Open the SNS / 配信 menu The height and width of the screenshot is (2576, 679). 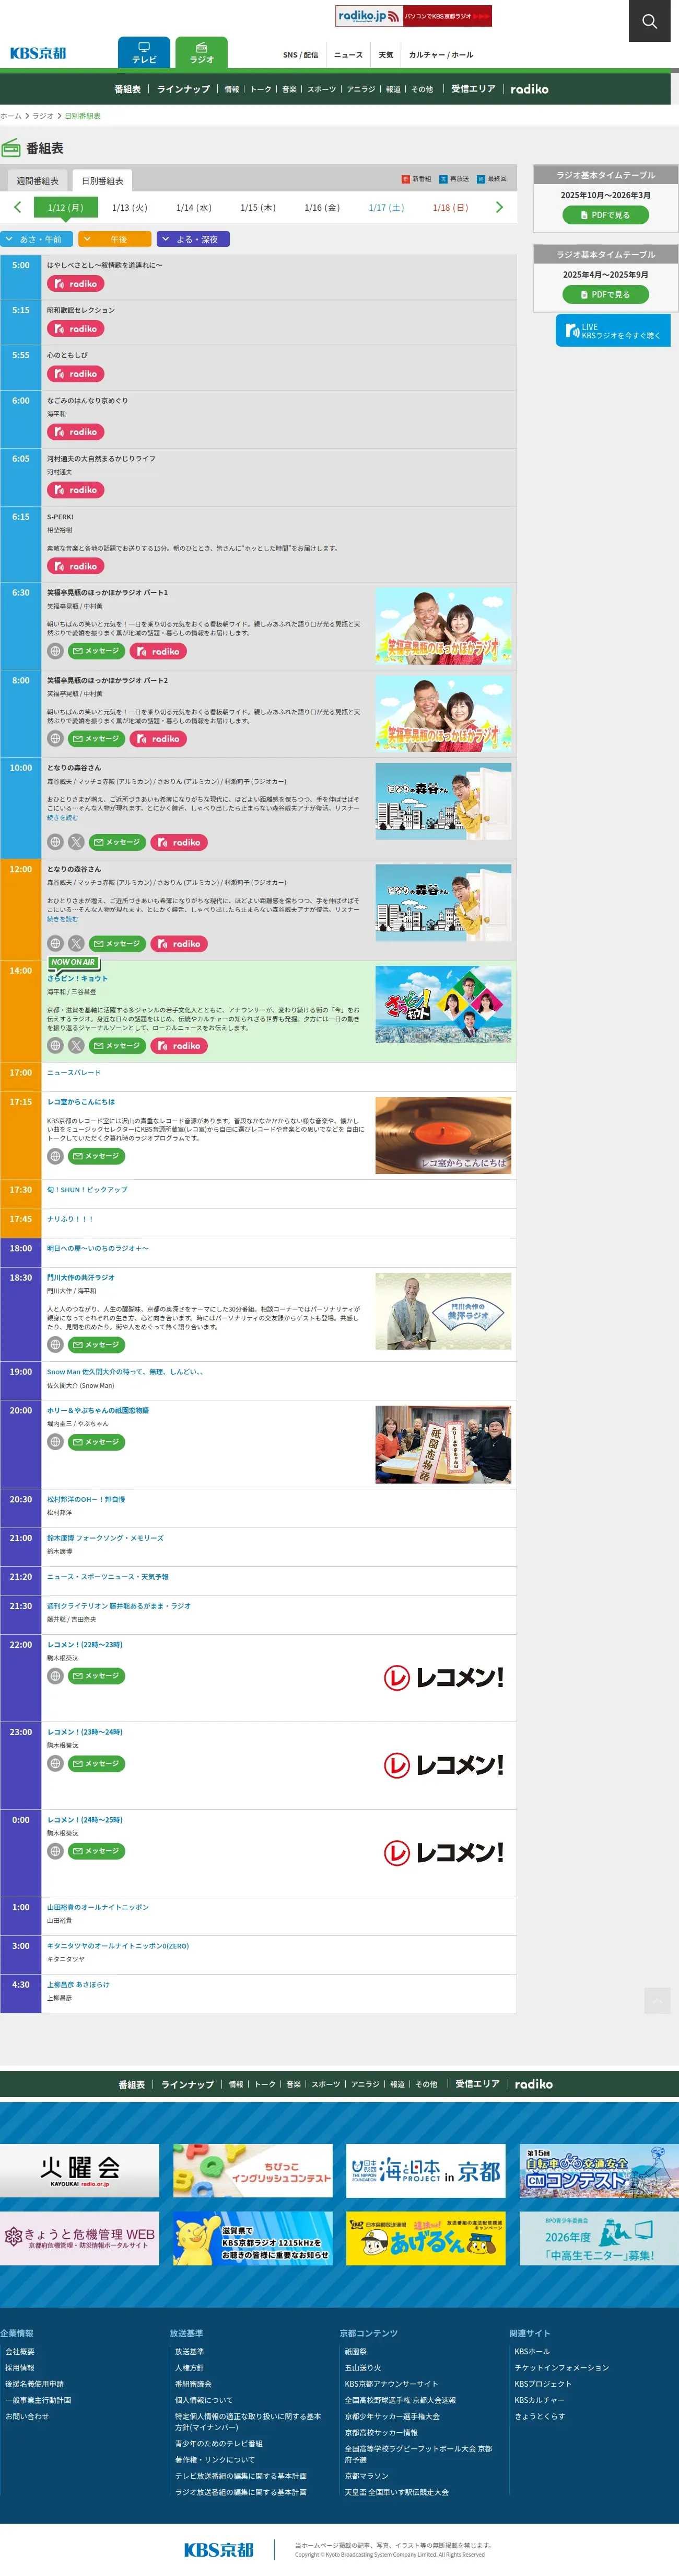coord(300,55)
